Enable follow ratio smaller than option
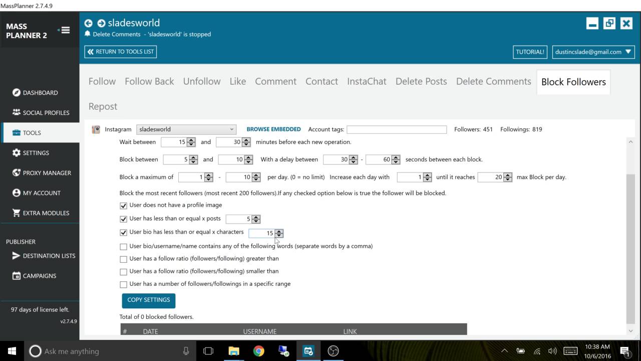 point(124,272)
